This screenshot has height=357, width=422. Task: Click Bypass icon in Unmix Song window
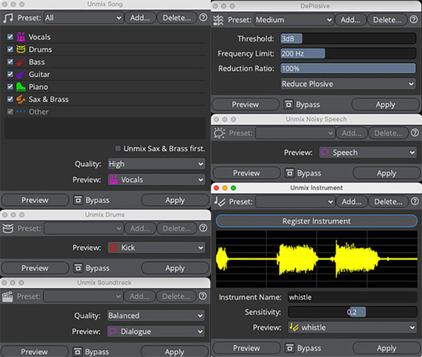pos(78,200)
